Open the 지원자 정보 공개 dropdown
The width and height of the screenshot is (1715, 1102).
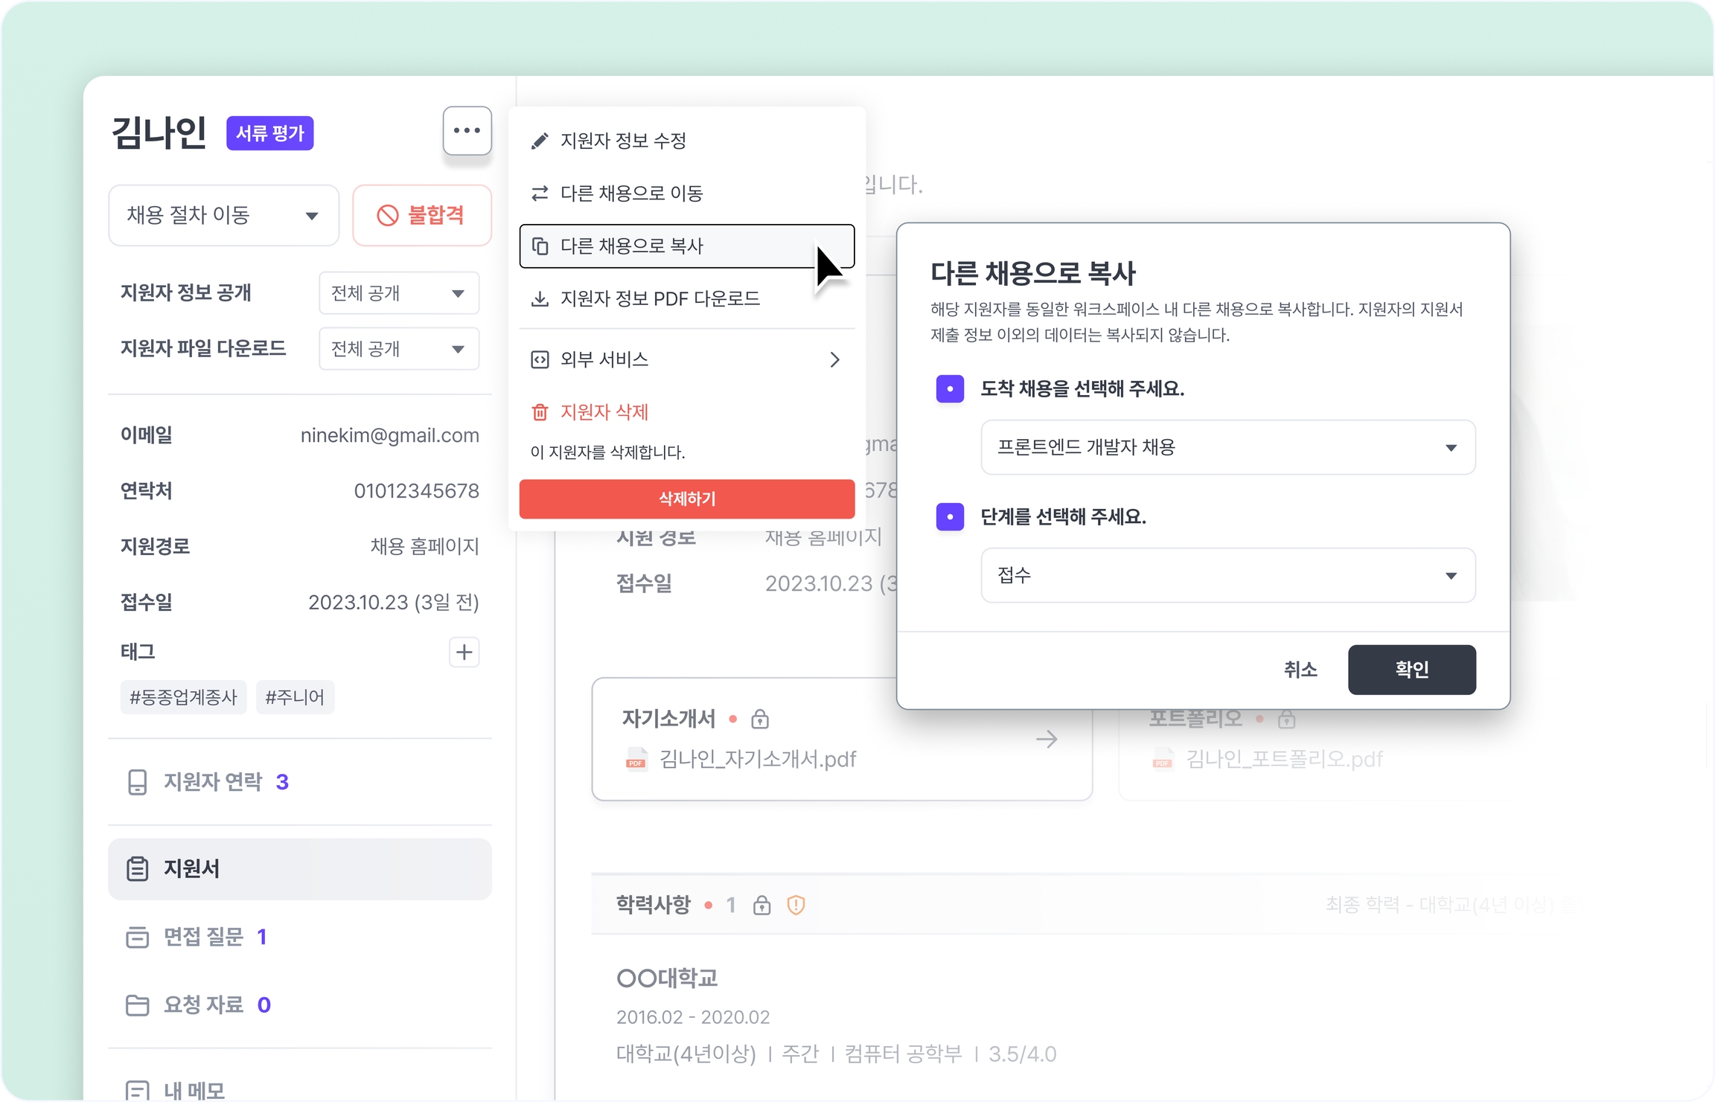(398, 293)
